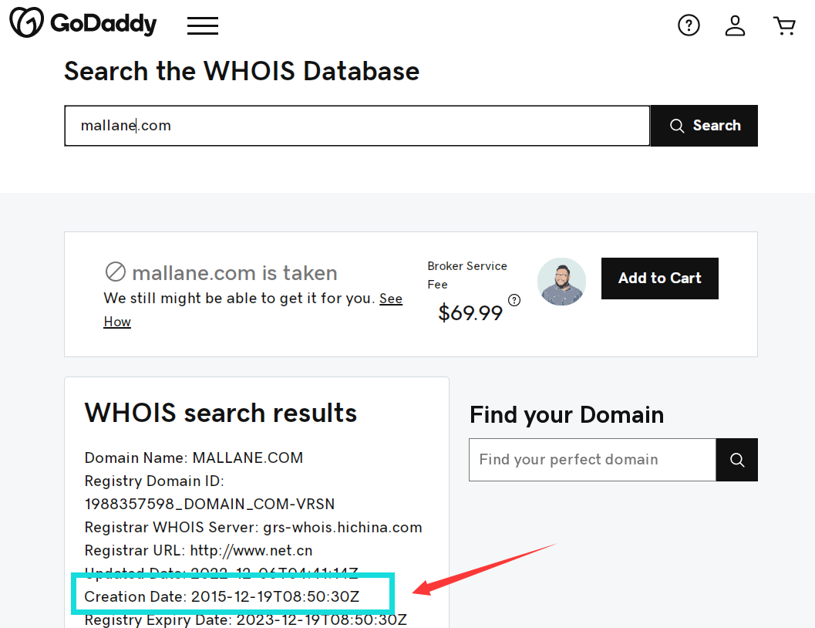
Task: Open the GoDaddy homepage via logo
Action: 83,23
